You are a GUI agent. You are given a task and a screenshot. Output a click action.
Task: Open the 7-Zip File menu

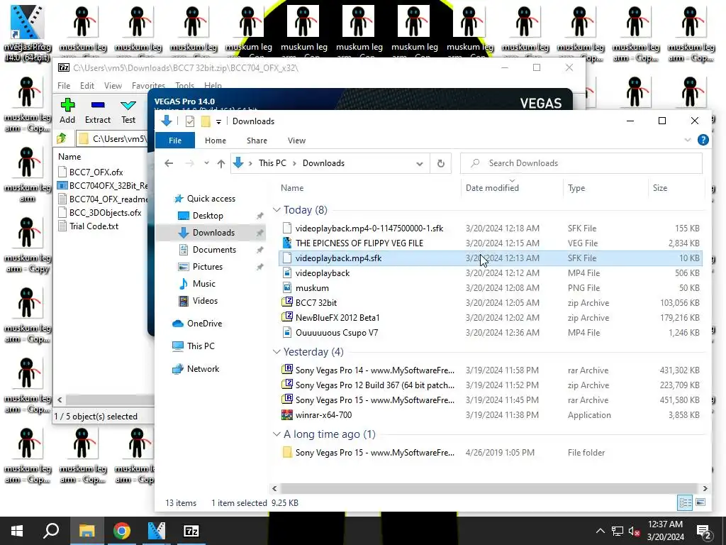point(64,86)
